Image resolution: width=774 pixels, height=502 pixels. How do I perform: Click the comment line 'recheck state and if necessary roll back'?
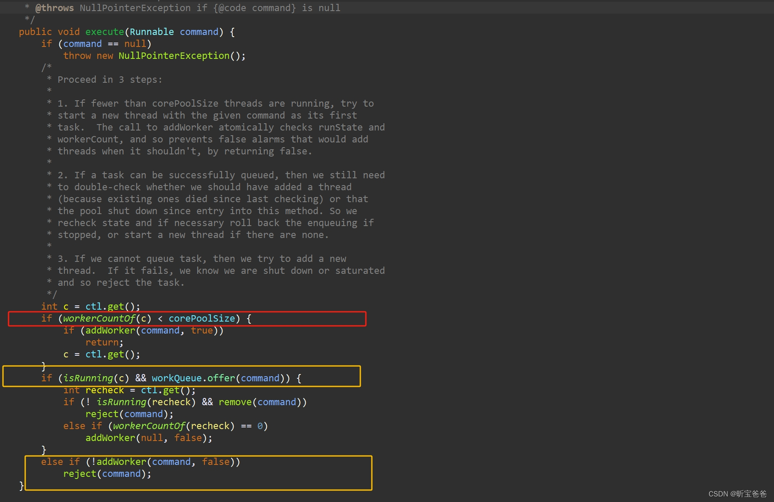point(216,223)
